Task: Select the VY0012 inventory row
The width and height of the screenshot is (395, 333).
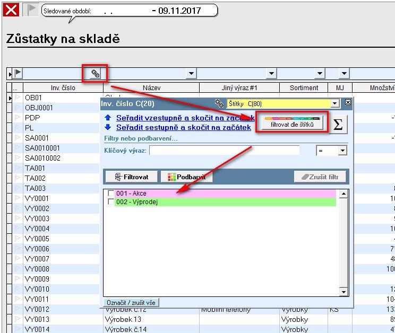Action: coord(61,309)
